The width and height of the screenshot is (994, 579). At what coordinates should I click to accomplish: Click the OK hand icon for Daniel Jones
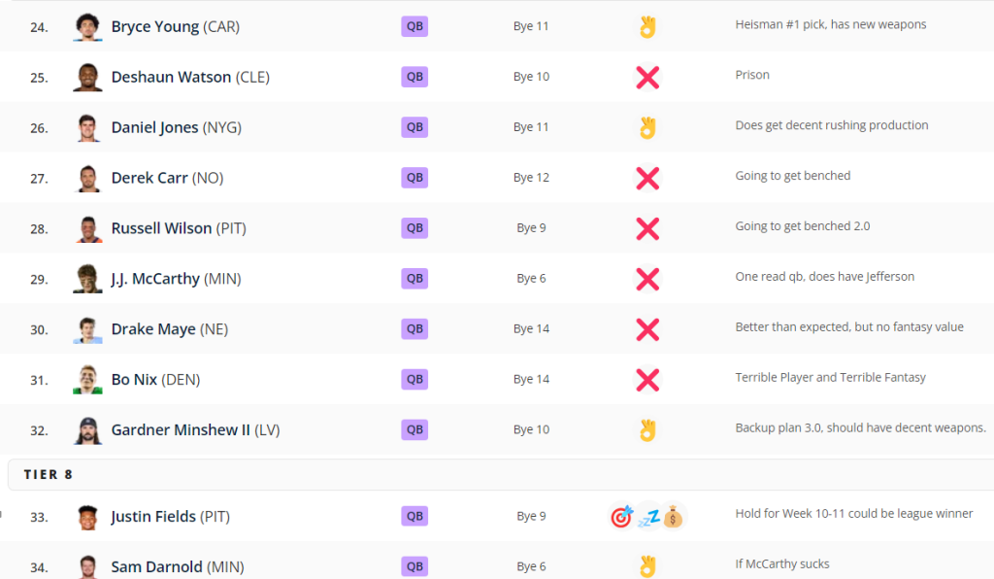pyautogui.click(x=647, y=128)
